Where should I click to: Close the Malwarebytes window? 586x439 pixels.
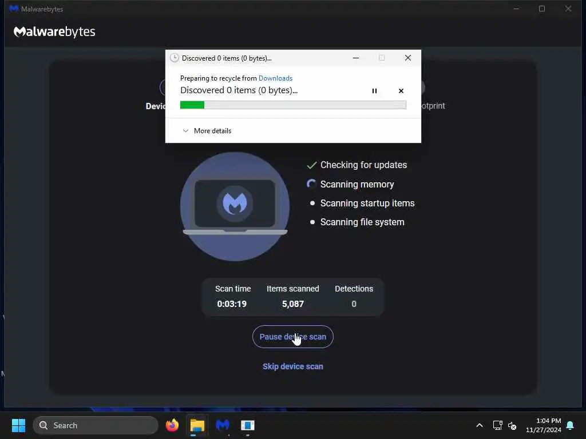coord(568,9)
